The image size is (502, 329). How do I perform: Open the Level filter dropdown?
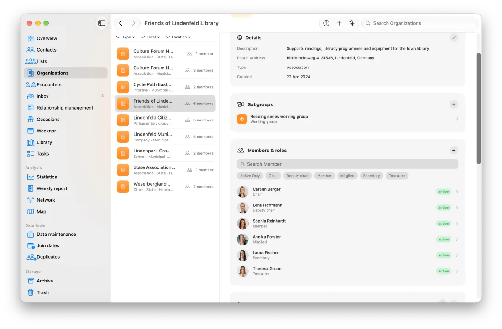(150, 37)
